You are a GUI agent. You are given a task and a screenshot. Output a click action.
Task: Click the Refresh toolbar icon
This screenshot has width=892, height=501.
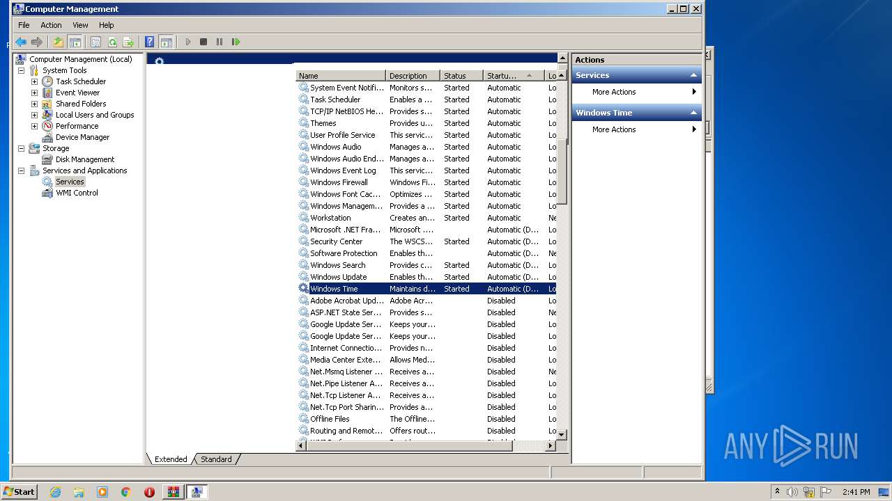[112, 42]
